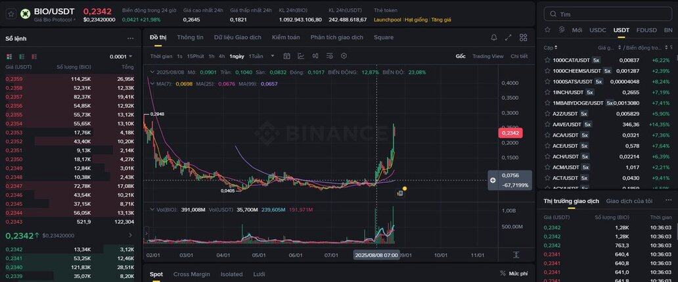Select the USDC market tab

pos(598,30)
